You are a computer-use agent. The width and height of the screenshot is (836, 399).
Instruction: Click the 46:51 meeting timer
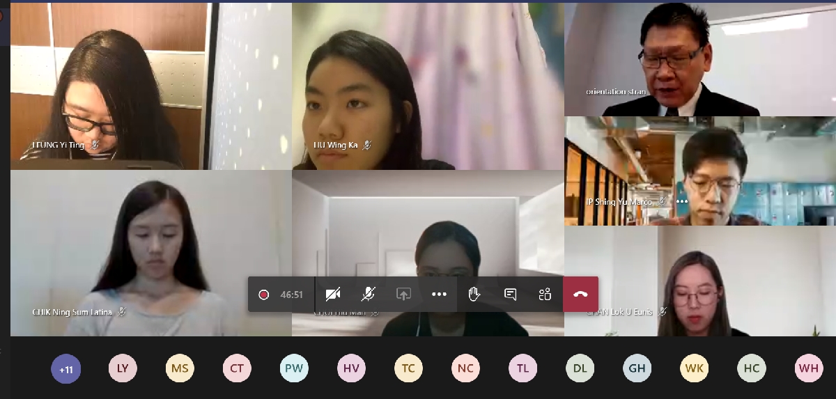coord(291,295)
